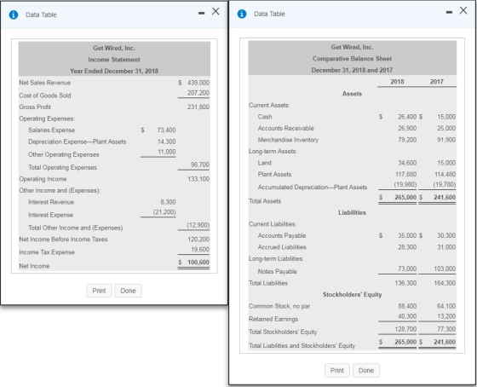Click the Total Assets row label
477x387 pixels.
(x=265, y=201)
